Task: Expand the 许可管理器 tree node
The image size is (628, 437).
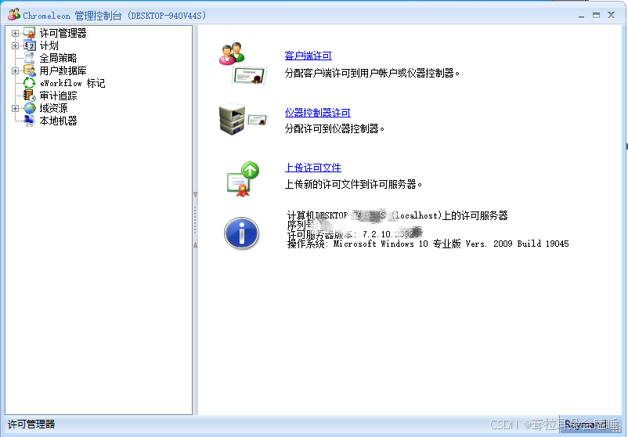Action: point(15,33)
